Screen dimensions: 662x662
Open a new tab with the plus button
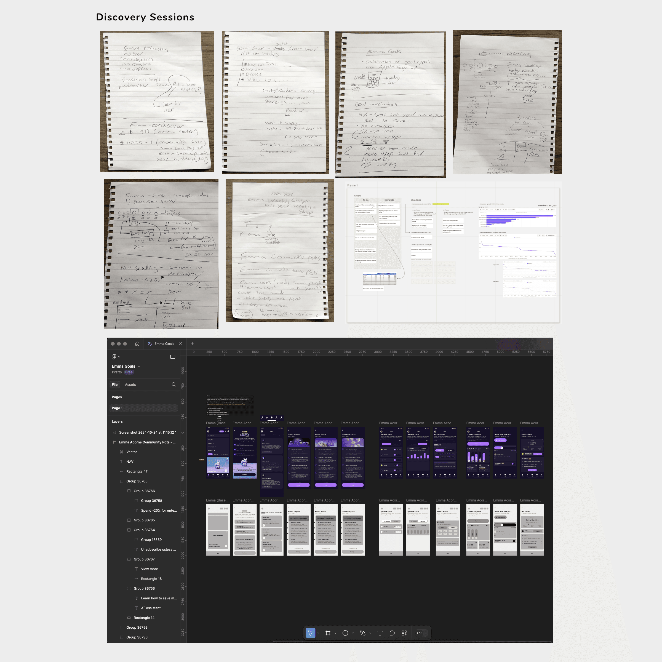pyautogui.click(x=193, y=344)
